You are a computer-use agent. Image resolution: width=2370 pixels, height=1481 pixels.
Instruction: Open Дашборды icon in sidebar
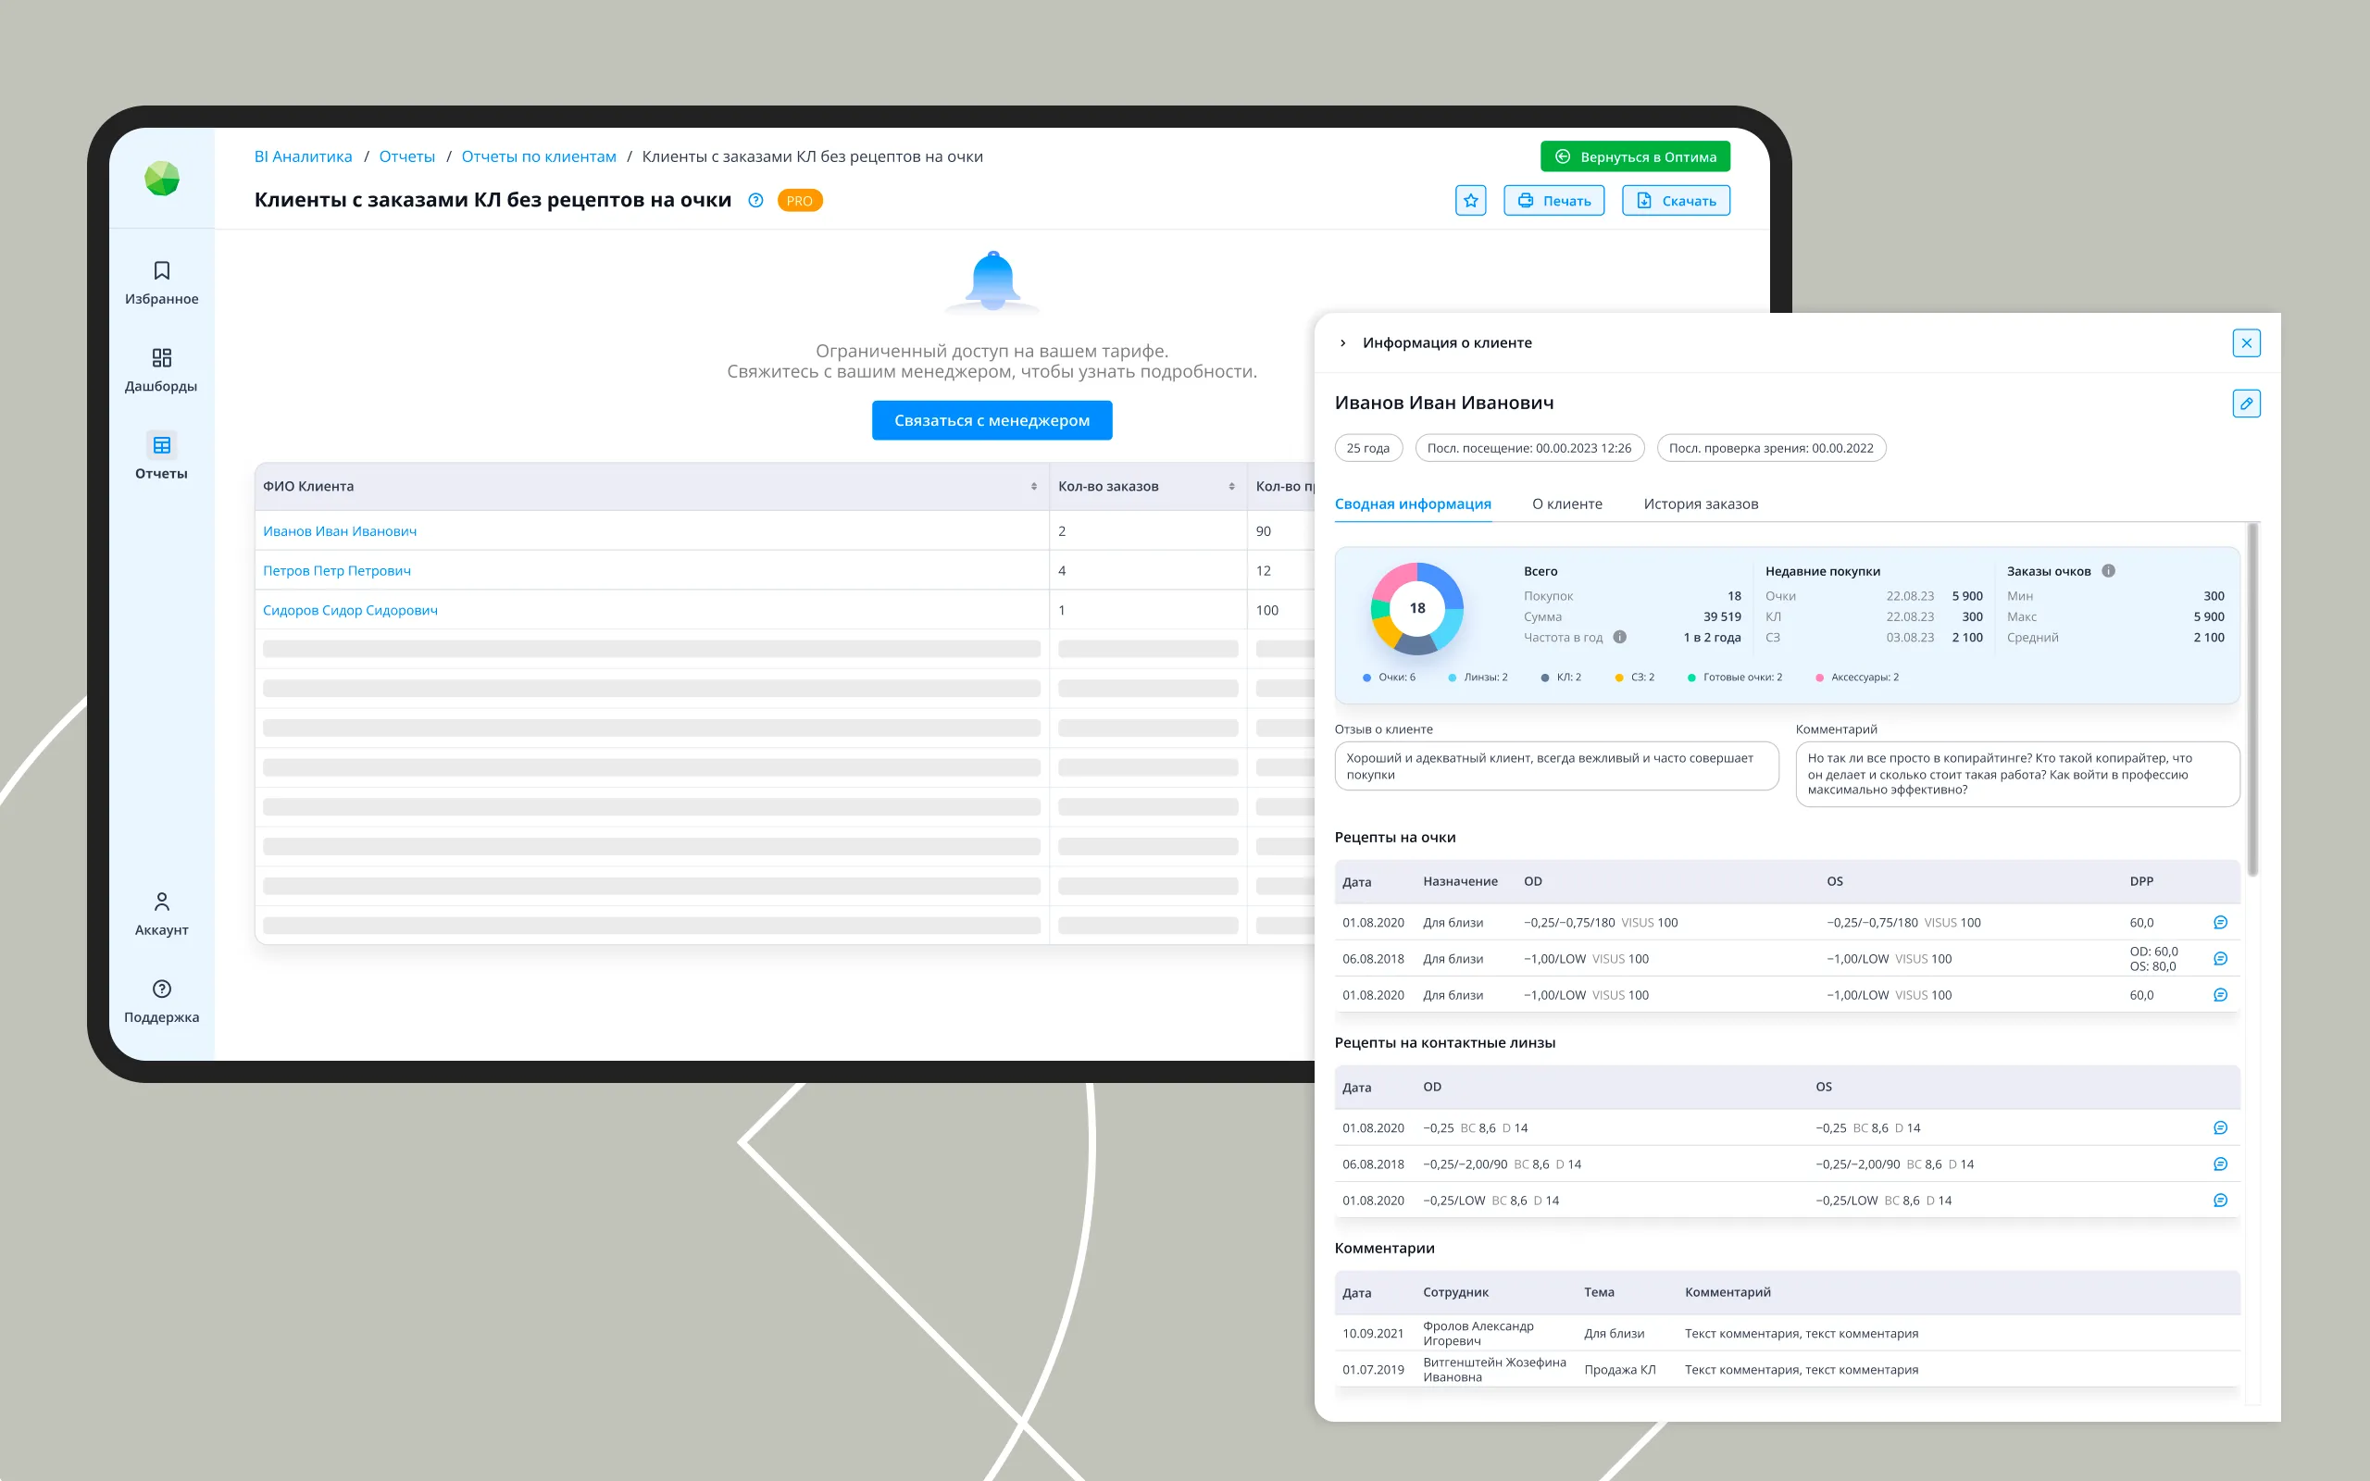coord(162,357)
